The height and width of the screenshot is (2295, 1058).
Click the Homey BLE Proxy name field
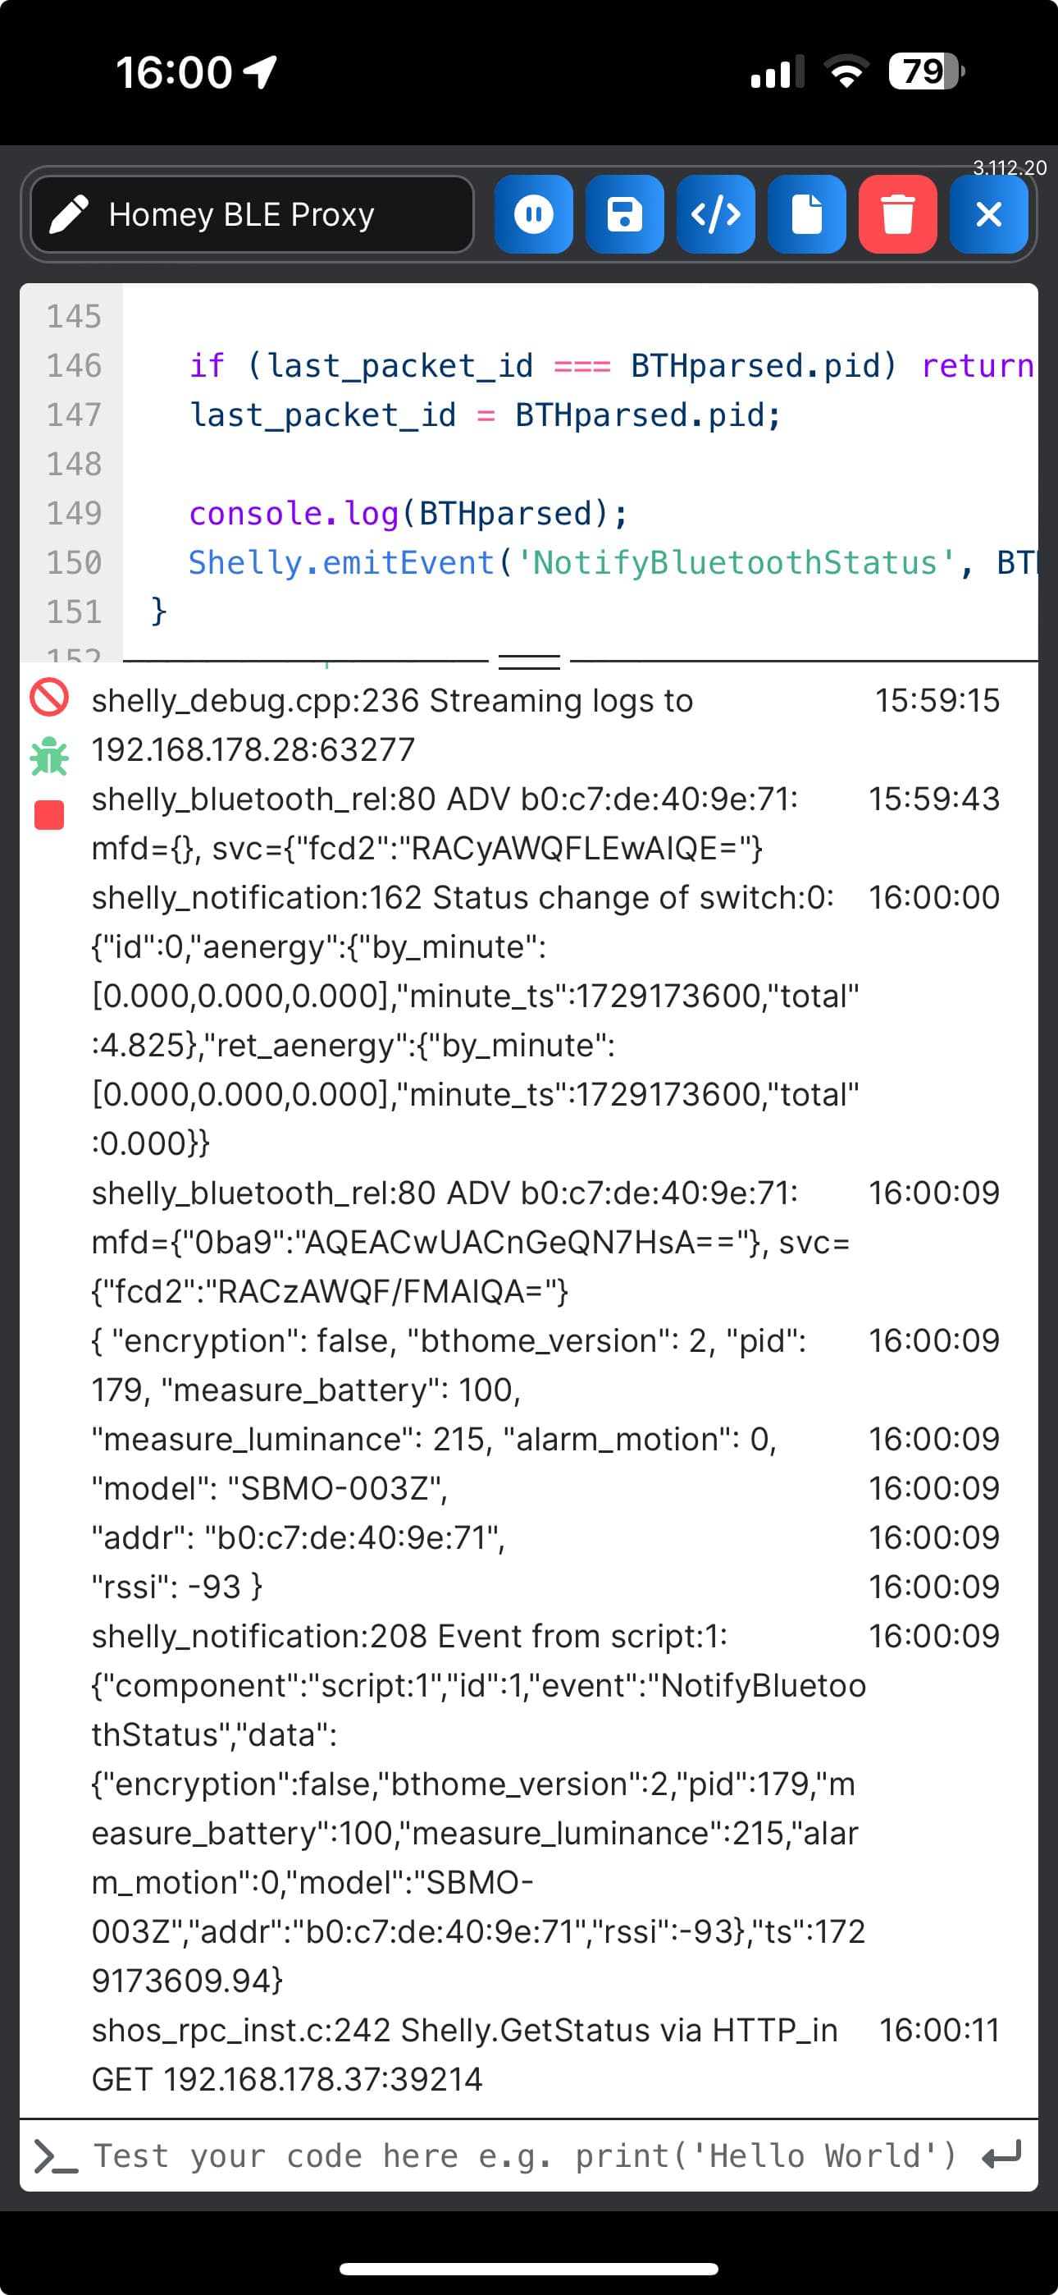click(x=252, y=215)
